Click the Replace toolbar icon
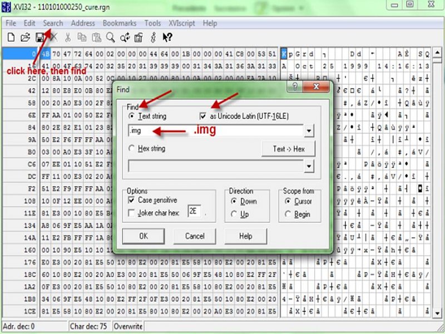 (139, 37)
